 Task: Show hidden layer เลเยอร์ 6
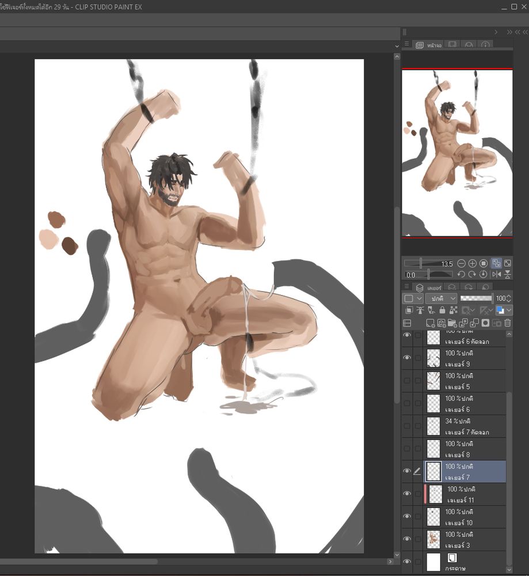407,403
